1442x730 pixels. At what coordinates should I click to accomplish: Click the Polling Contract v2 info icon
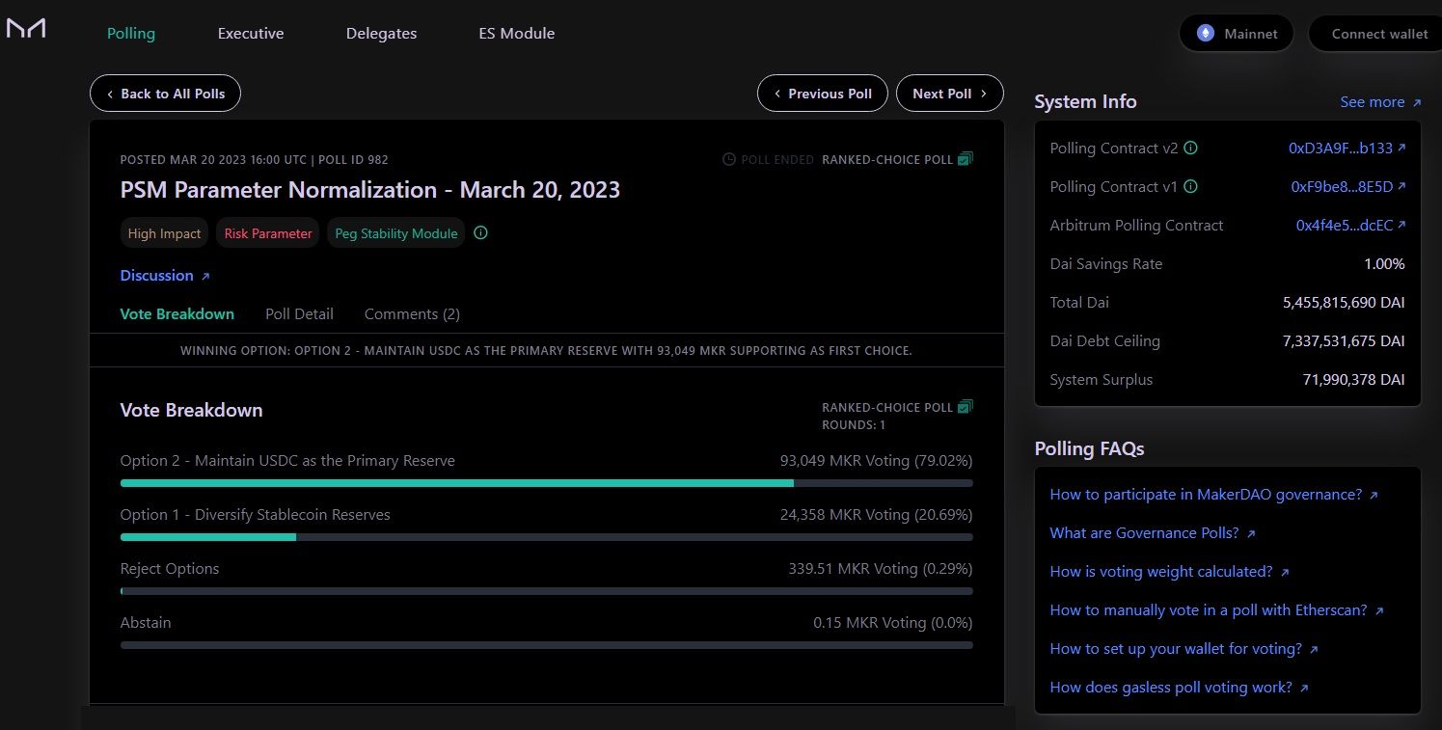(x=1190, y=149)
